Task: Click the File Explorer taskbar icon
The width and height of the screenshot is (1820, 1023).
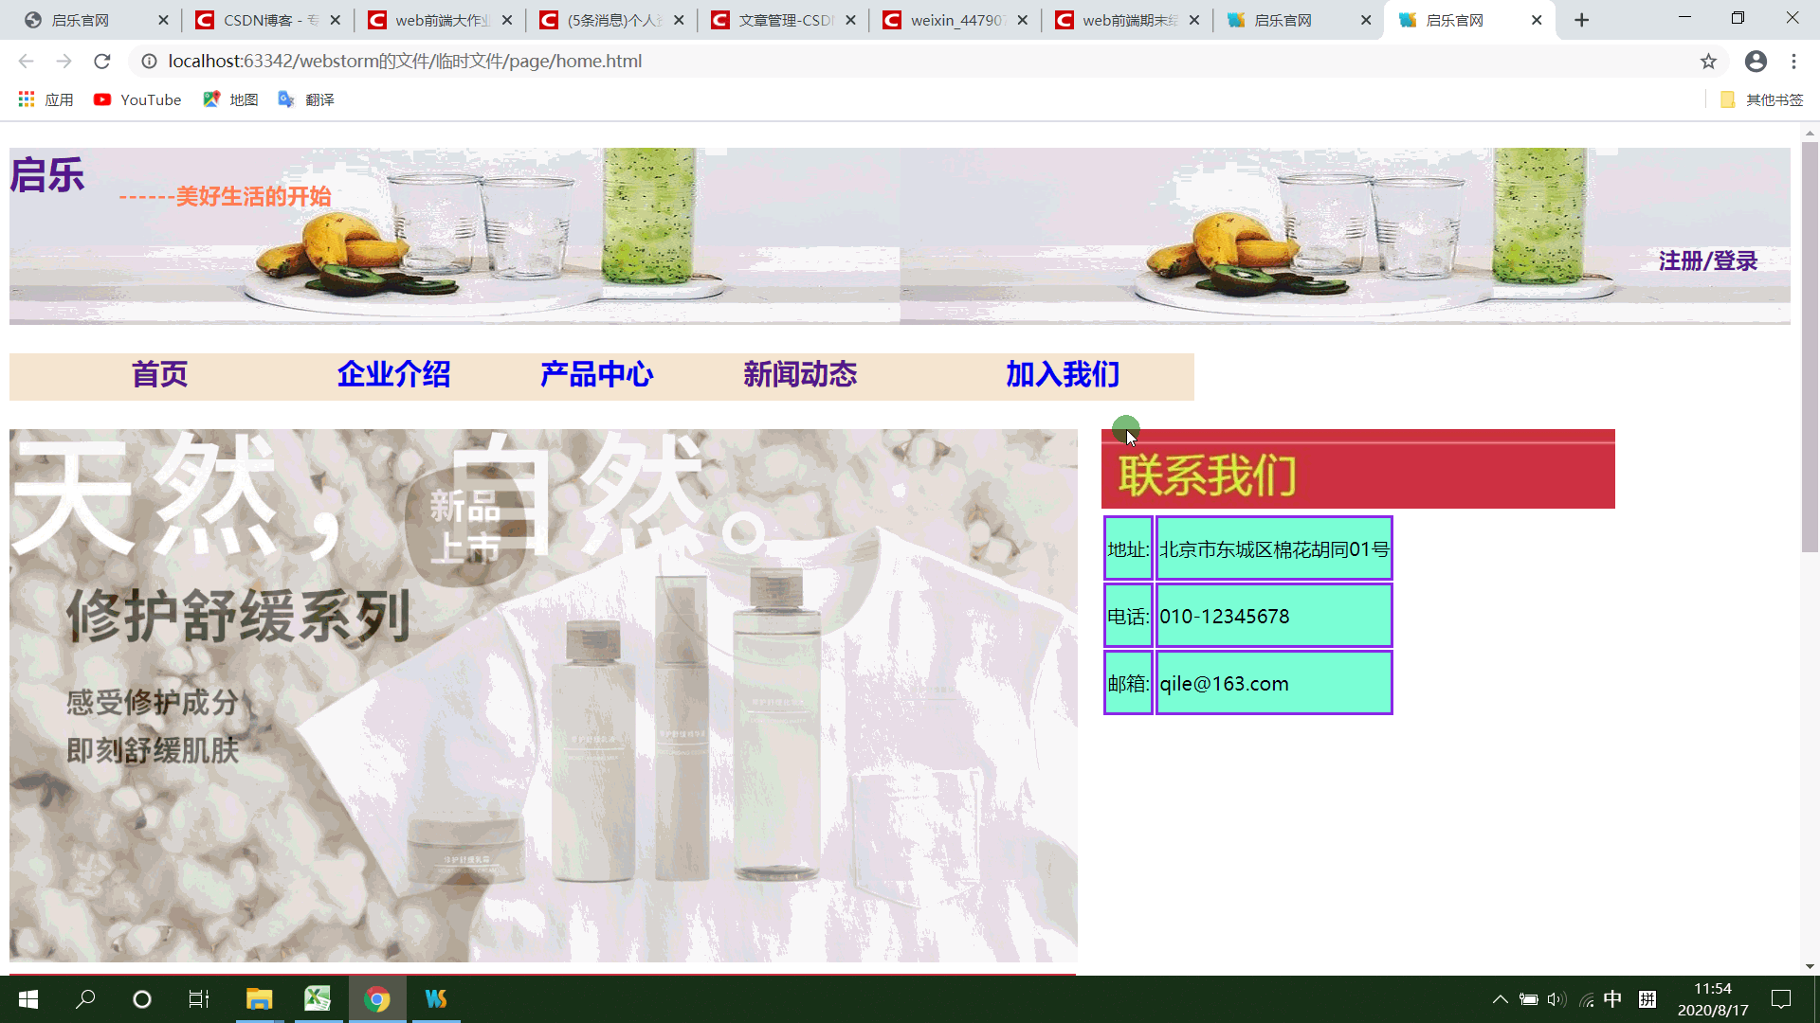Action: click(x=259, y=998)
